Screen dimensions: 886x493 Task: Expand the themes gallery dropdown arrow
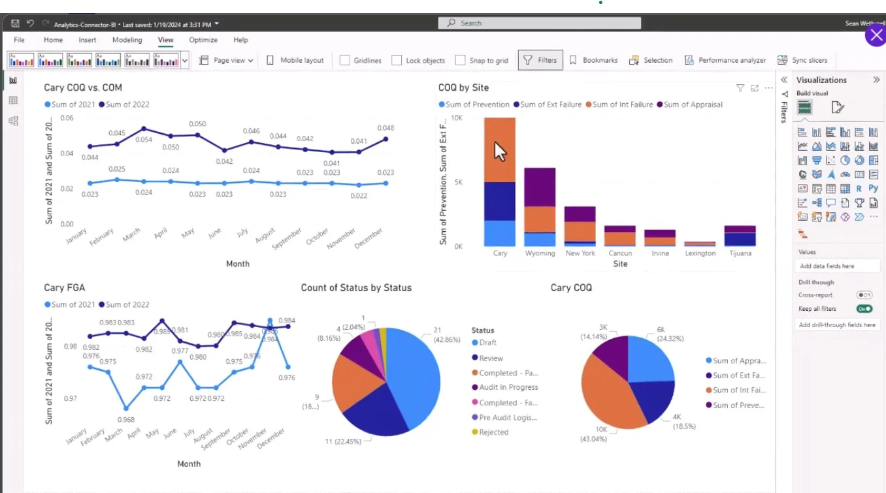tap(185, 61)
